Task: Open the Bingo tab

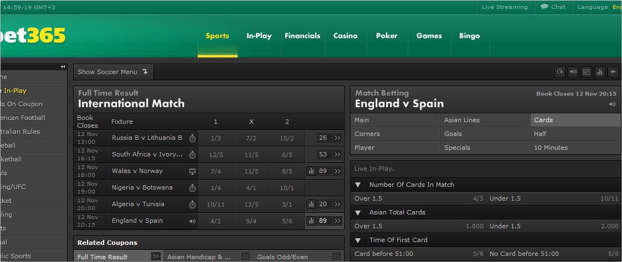Action: [x=470, y=36]
